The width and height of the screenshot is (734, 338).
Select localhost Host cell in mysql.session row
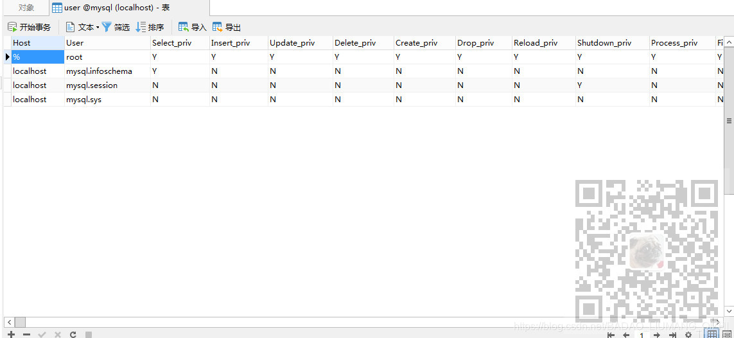(x=38, y=85)
